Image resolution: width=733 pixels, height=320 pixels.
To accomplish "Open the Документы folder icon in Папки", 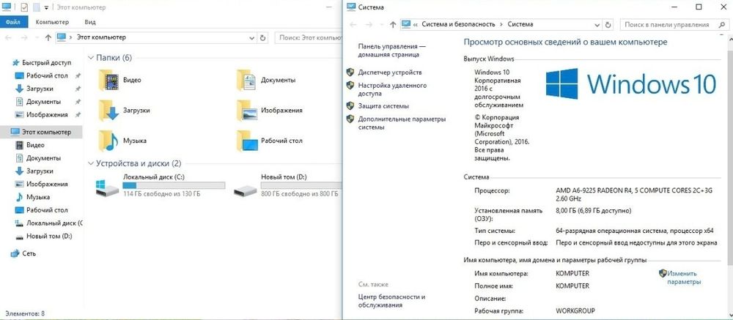I will click(x=246, y=80).
